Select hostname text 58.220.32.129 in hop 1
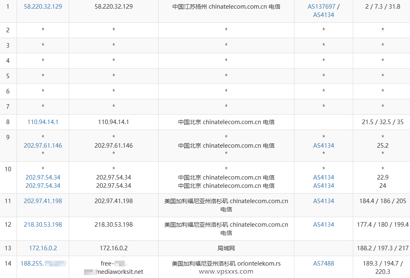 pos(113,7)
